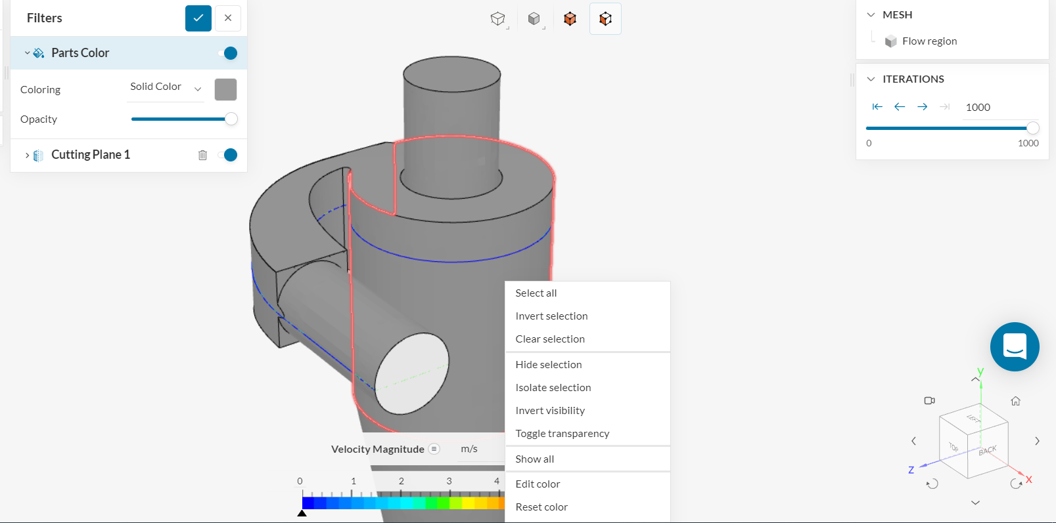Jump to first iteration arrow
Viewport: 1056px width, 523px height.
(877, 107)
